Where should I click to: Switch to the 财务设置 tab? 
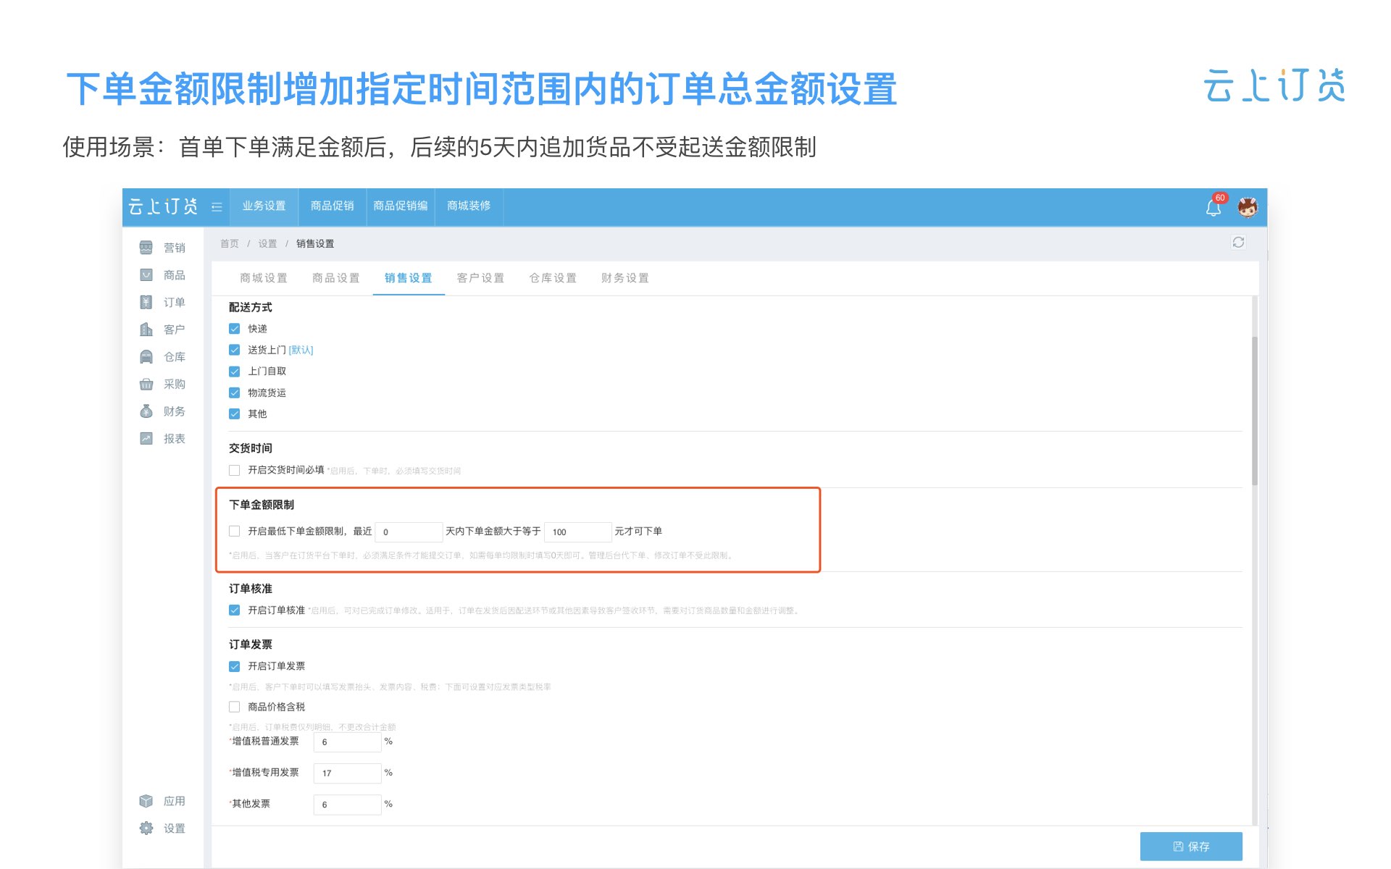[x=625, y=278]
